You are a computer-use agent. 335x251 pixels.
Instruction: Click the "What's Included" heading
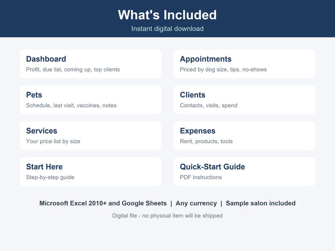coord(167,15)
